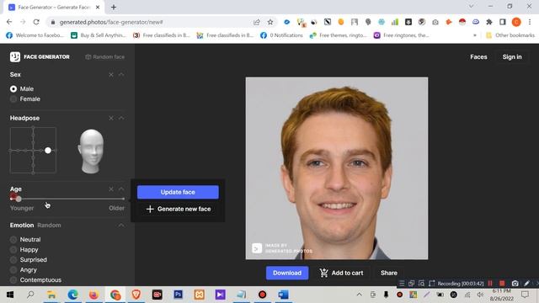Screen dimensions: 539x303
Task: Open Windows Start menu
Action: (9, 295)
